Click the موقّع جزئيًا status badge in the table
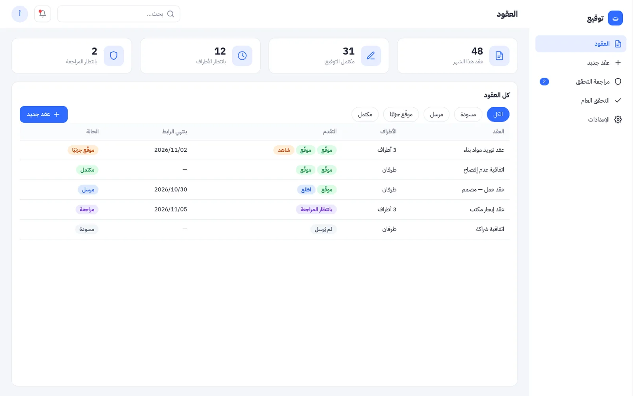 pos(83,150)
